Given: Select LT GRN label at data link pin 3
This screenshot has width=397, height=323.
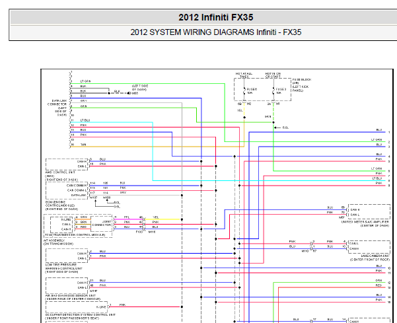Looking at the screenshot, I should [85, 81].
